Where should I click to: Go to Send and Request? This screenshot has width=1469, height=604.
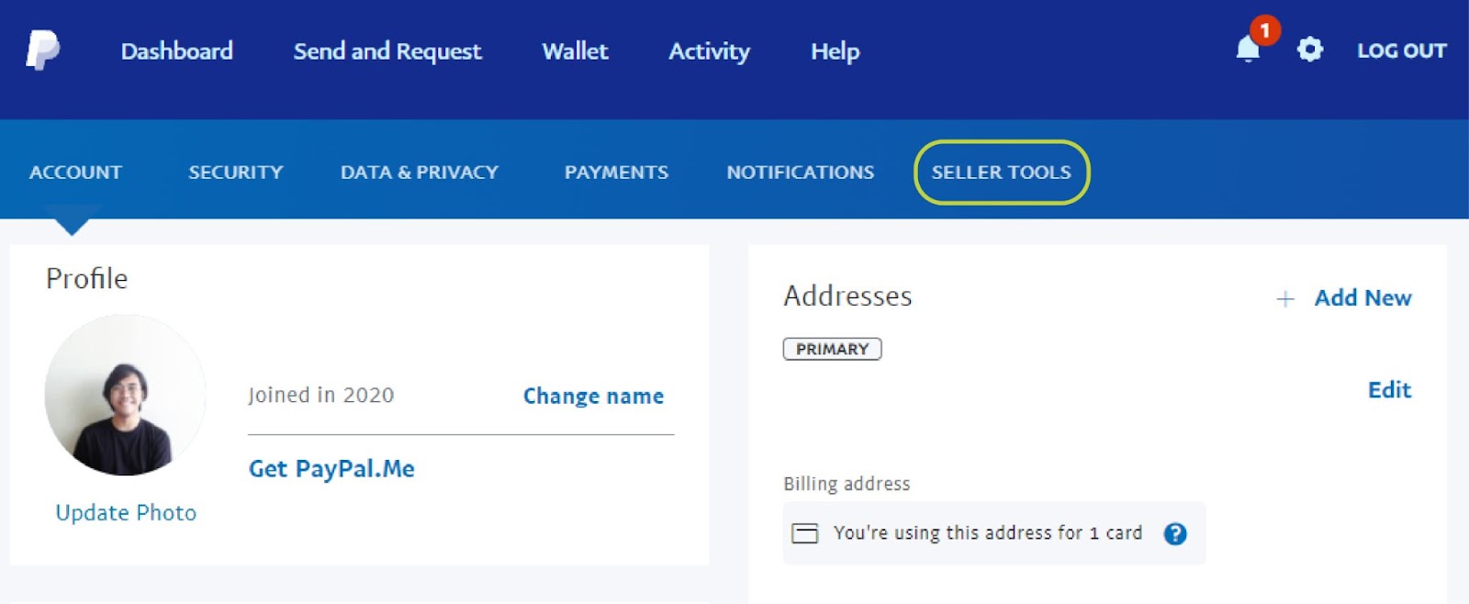tap(387, 51)
